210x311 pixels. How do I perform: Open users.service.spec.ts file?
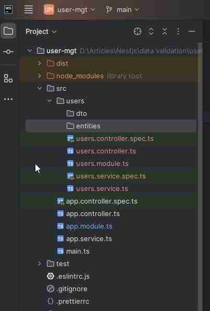111,176
